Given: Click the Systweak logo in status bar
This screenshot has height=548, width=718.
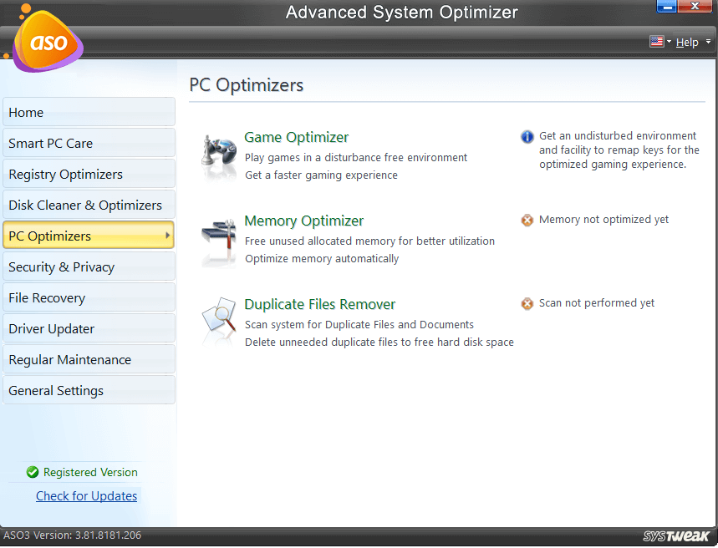Looking at the screenshot, I should [x=676, y=536].
